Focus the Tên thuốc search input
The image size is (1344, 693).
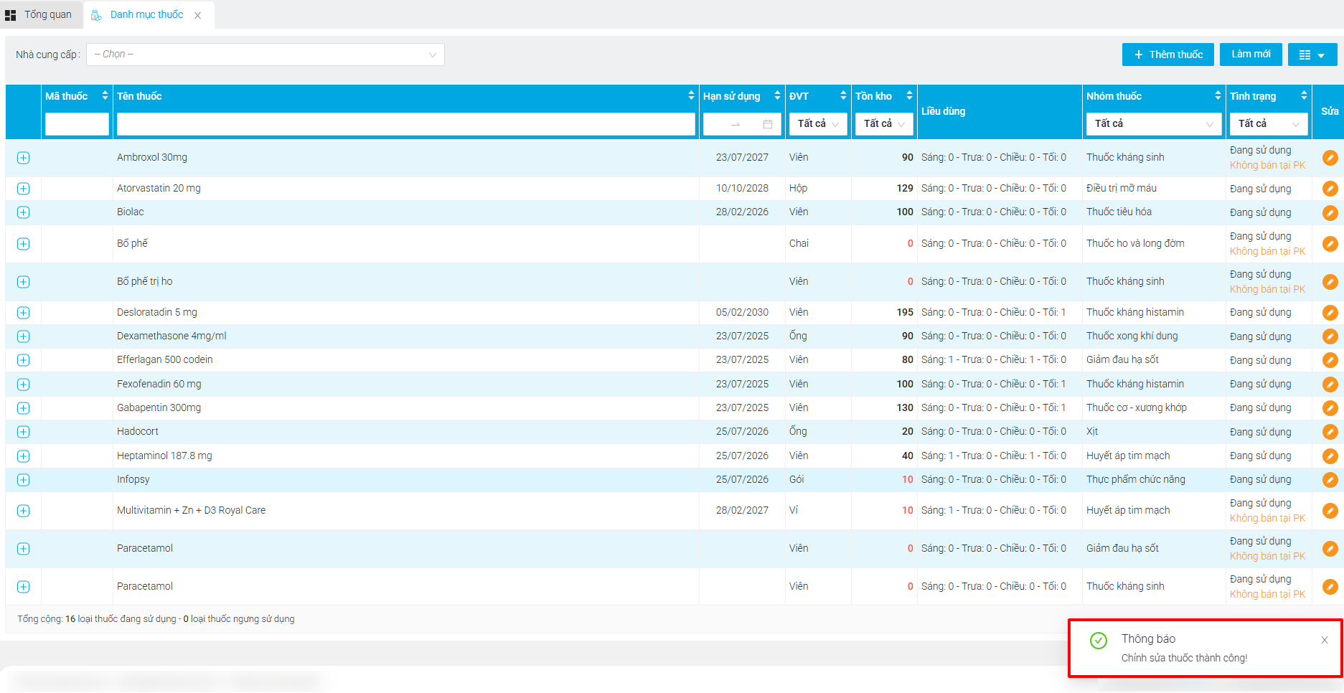pyautogui.click(x=406, y=124)
